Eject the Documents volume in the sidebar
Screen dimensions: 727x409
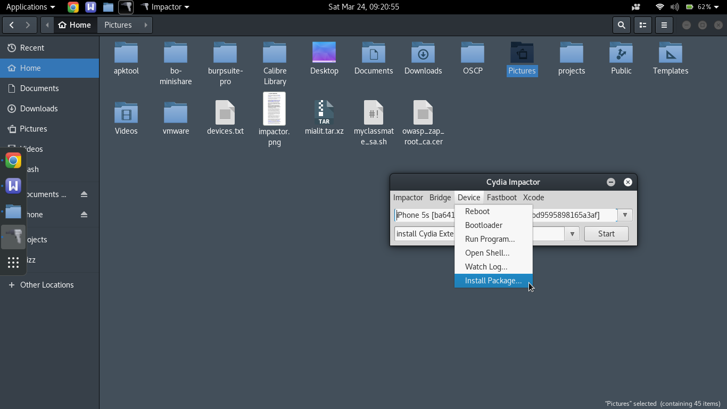point(84,194)
